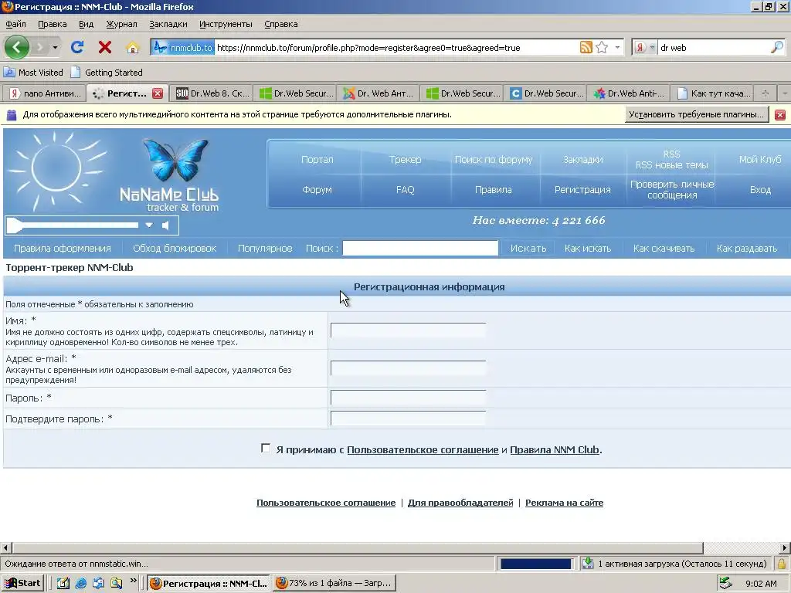Image resolution: width=791 pixels, height=593 pixels.
Task: Open Yandex search engine selector
Action: [644, 47]
